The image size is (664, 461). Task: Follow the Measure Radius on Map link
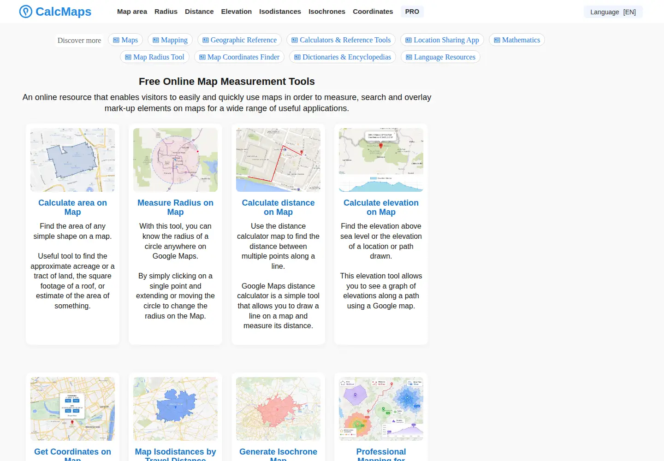click(175, 207)
